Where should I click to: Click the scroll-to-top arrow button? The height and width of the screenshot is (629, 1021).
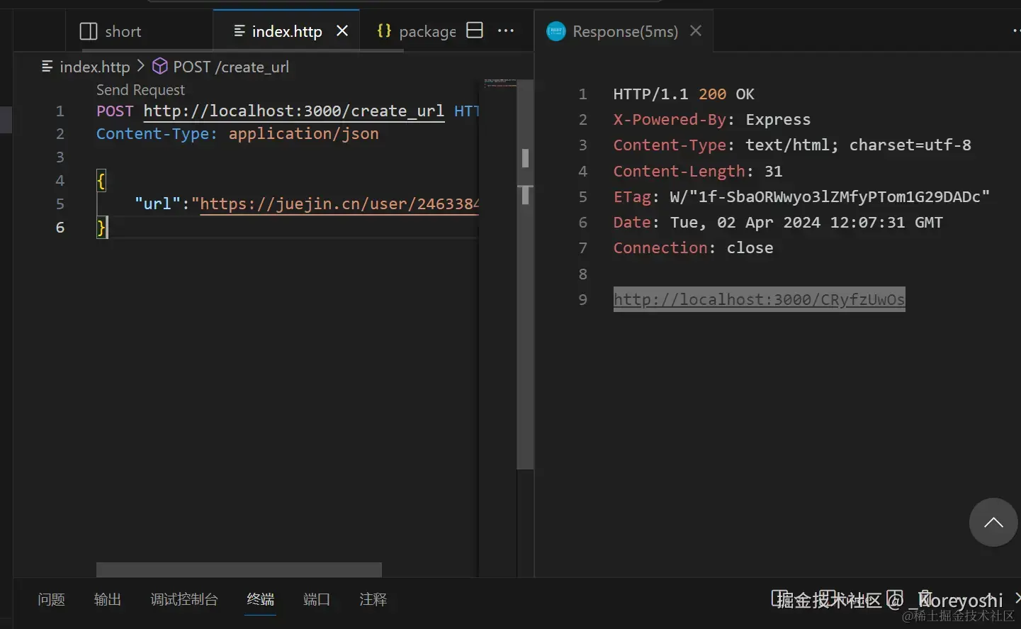pyautogui.click(x=993, y=523)
